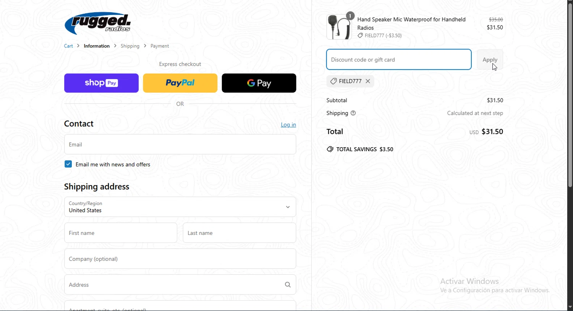
Task: Pay with Shop Pay express checkout
Action: pos(101,83)
